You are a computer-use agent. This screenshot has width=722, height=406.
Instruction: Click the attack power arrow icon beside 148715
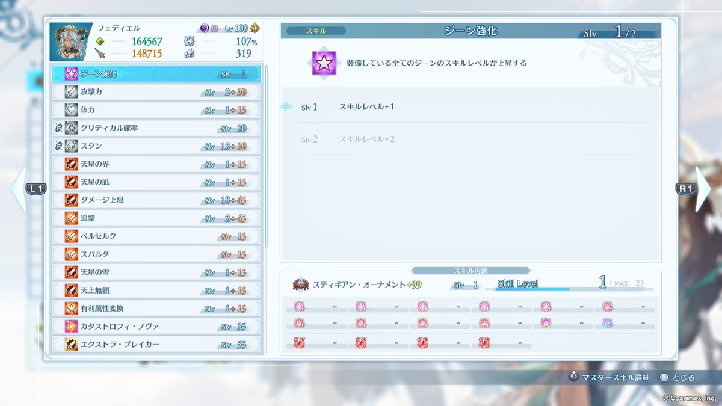pos(100,54)
